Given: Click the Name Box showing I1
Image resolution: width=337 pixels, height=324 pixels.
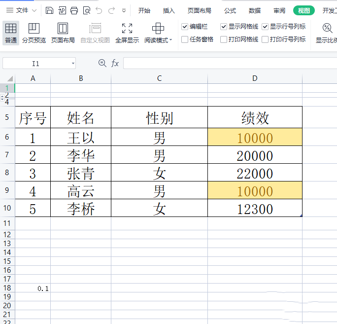Looking at the screenshot, I should click(35, 64).
